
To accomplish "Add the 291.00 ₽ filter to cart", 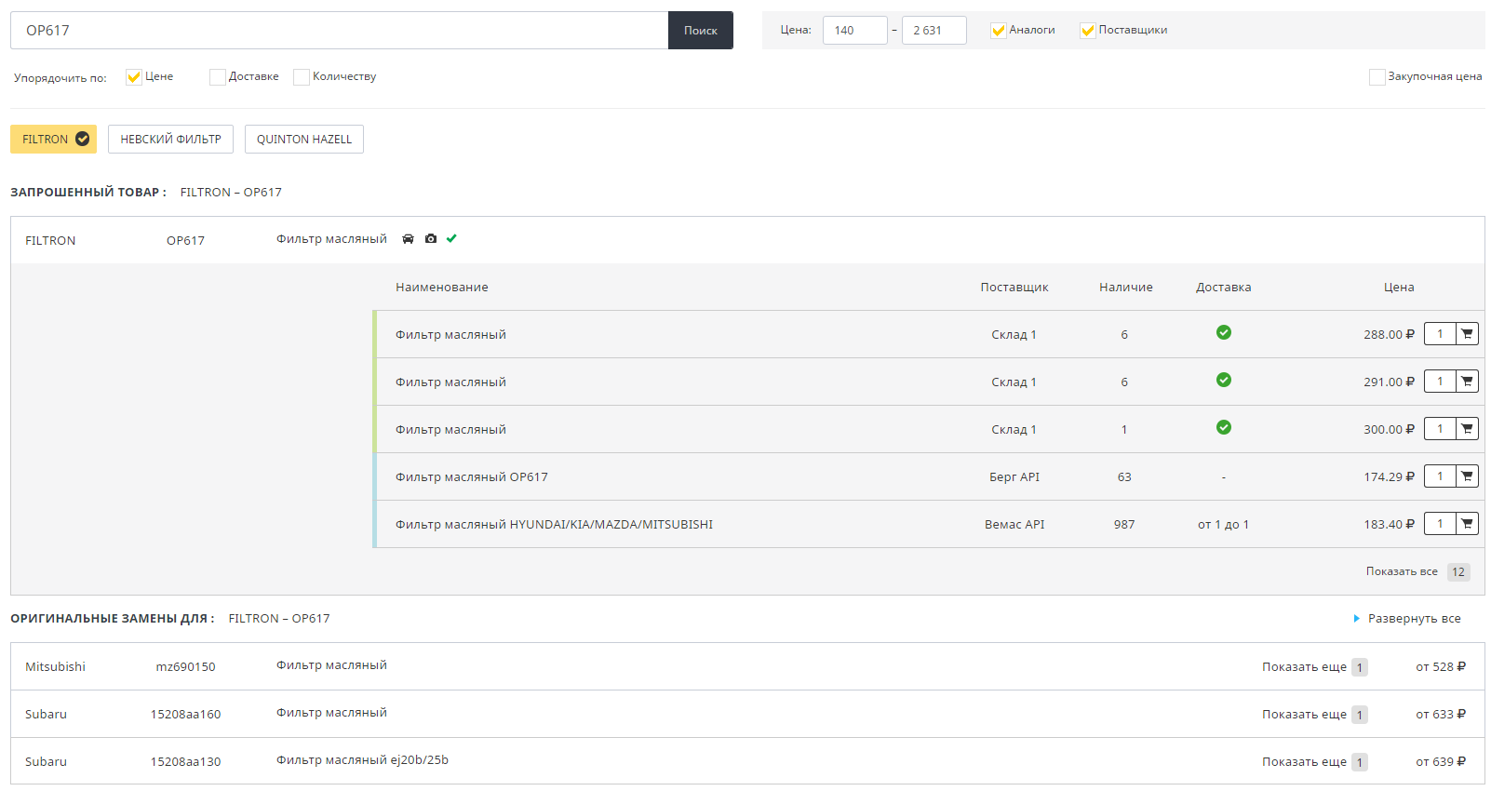I will click(x=1468, y=382).
